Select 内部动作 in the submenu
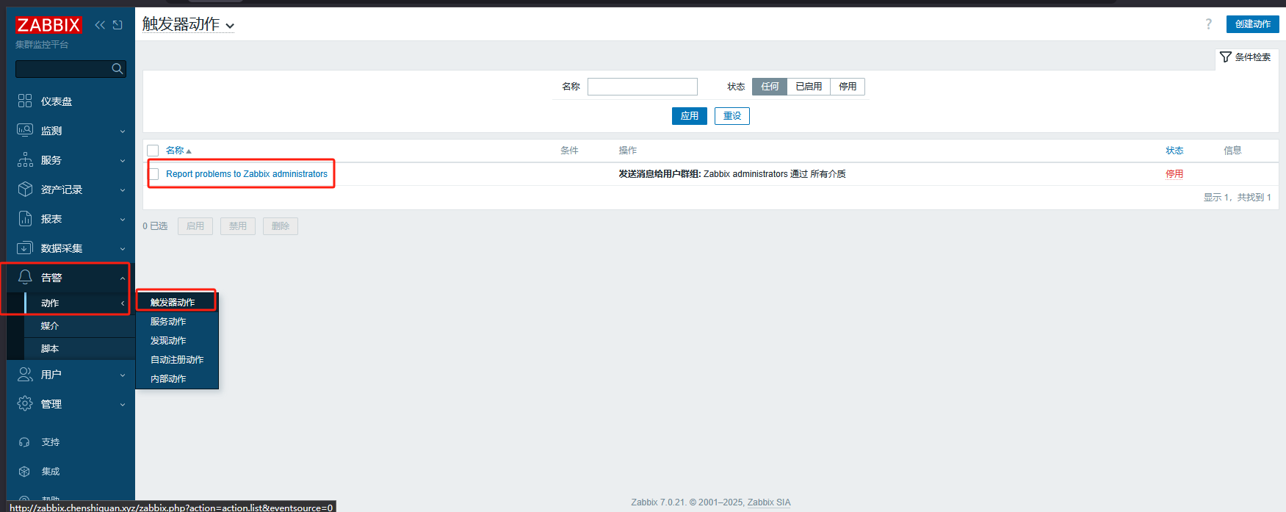1286x512 pixels. coord(177,378)
